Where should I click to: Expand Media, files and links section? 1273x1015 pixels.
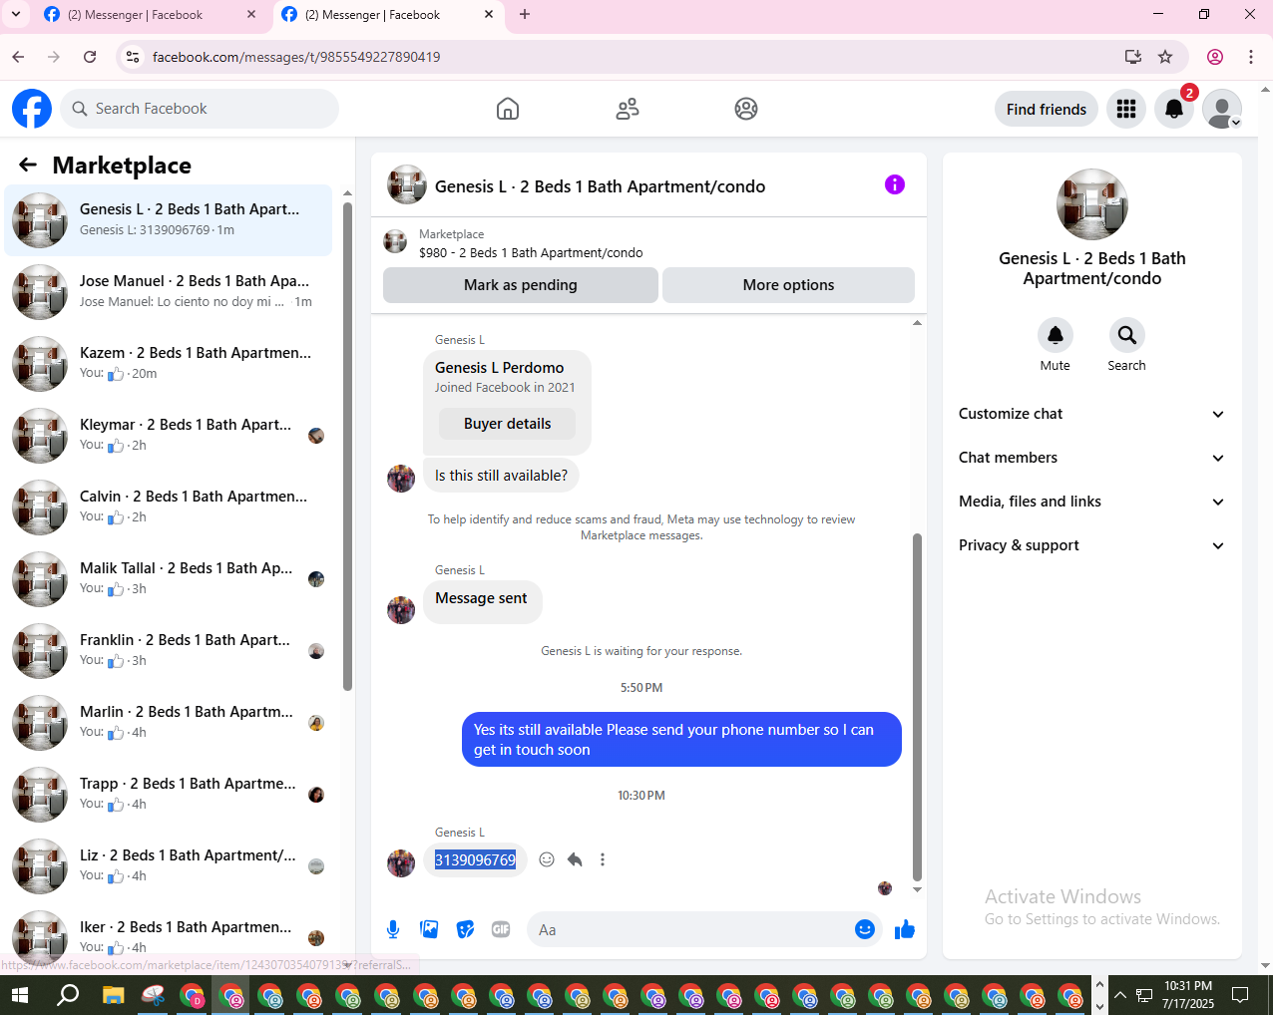[x=1091, y=502]
